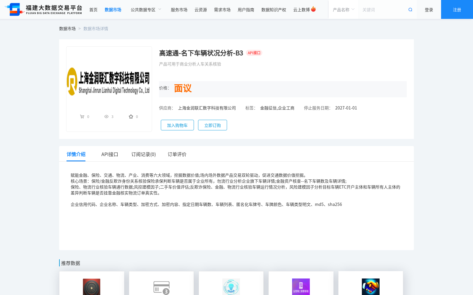The width and height of the screenshot is (473, 295).
Task: Click the 数据市场 breadcrumb link
Action: [x=67, y=29]
